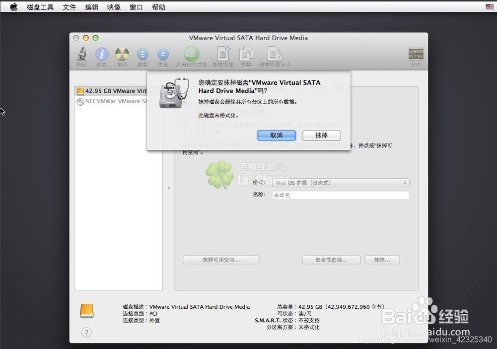Click the 连接总线 PCI text
This screenshot has width=497, height=349.
click(x=140, y=313)
